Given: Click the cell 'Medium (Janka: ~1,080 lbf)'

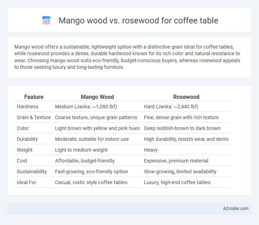Looking at the screenshot, I should (x=86, y=107).
